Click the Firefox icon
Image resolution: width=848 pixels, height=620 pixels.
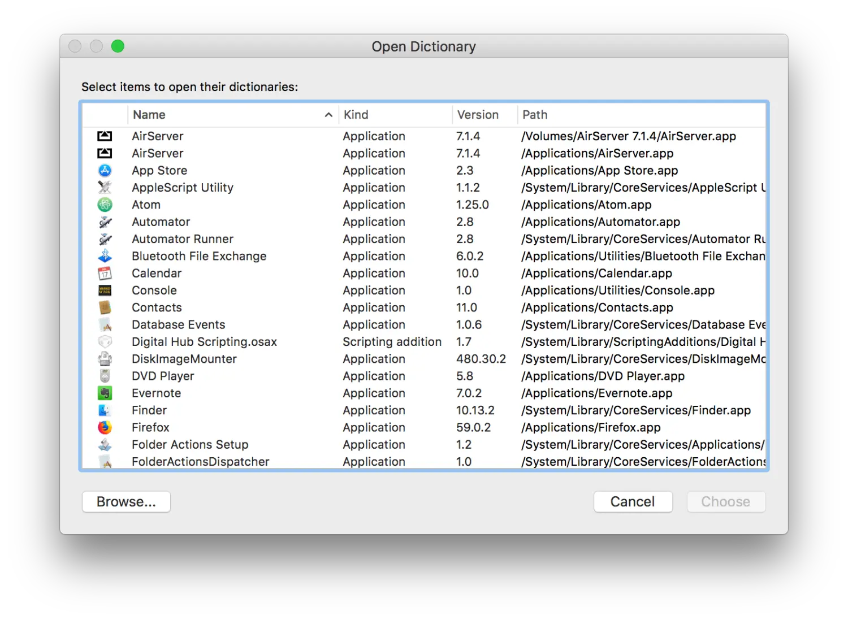click(105, 427)
